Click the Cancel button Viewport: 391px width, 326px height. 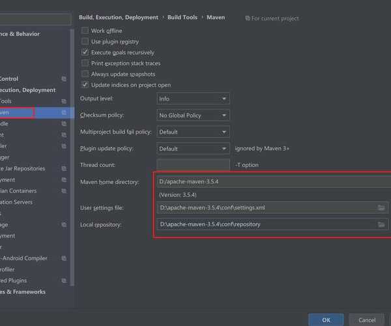pyautogui.click(x=366, y=319)
